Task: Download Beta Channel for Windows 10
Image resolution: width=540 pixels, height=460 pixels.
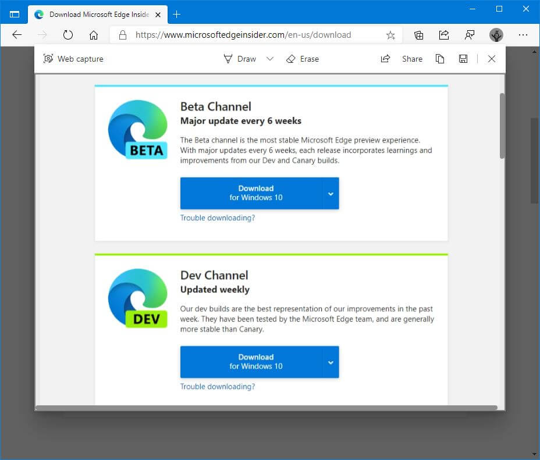Action: click(252, 193)
